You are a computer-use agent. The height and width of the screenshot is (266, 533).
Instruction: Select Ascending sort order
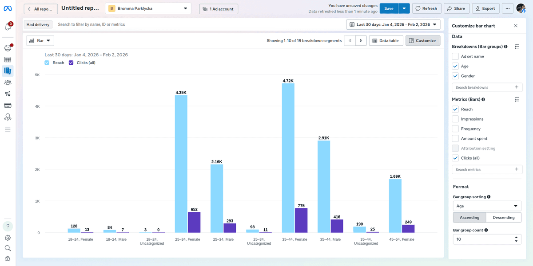469,218
